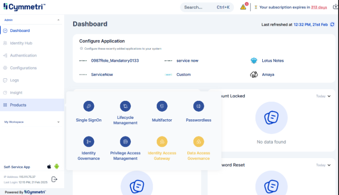Open the Today dropdown in Password Reset
339x195 pixels.
pos(324,165)
